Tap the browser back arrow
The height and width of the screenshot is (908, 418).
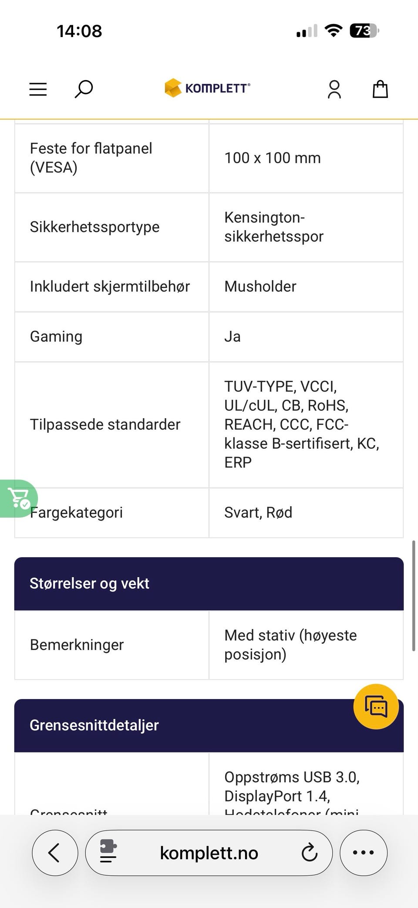pos(55,853)
